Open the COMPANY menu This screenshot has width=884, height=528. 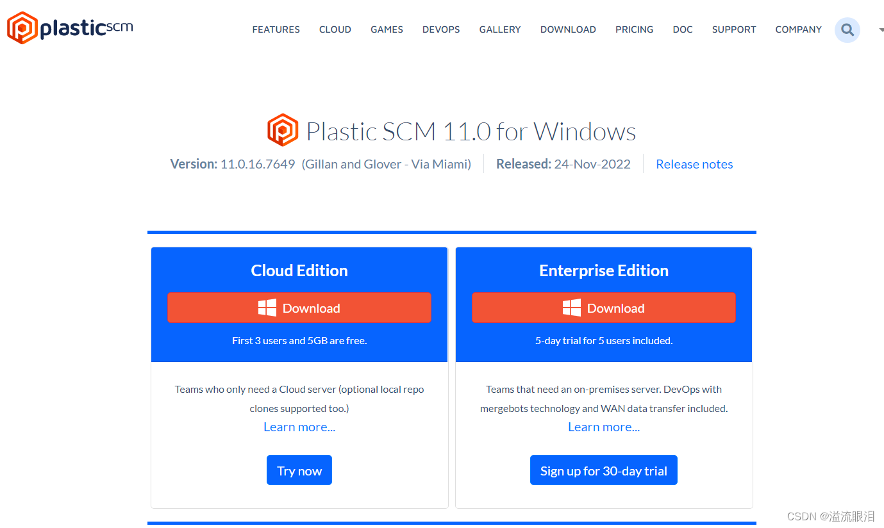798,29
